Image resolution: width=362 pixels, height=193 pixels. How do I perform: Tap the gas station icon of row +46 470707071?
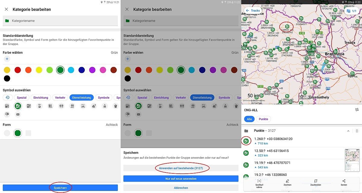point(246,165)
